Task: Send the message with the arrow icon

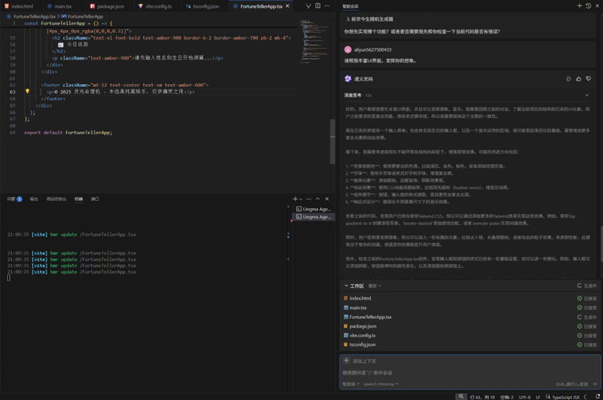Action: (595, 384)
